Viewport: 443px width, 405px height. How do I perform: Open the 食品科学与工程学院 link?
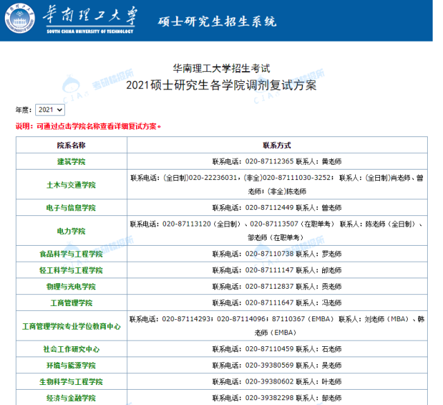click(x=71, y=254)
